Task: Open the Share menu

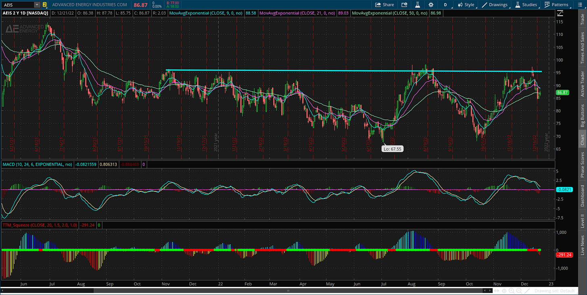Action: tap(385, 5)
